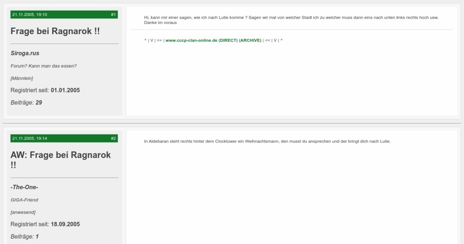Open the (ARCHIVE) link in the signature
The width and height of the screenshot is (464, 244).
tap(250, 40)
